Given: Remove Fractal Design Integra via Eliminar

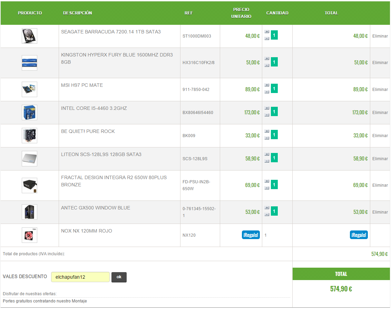Looking at the screenshot, I should pos(380,185).
